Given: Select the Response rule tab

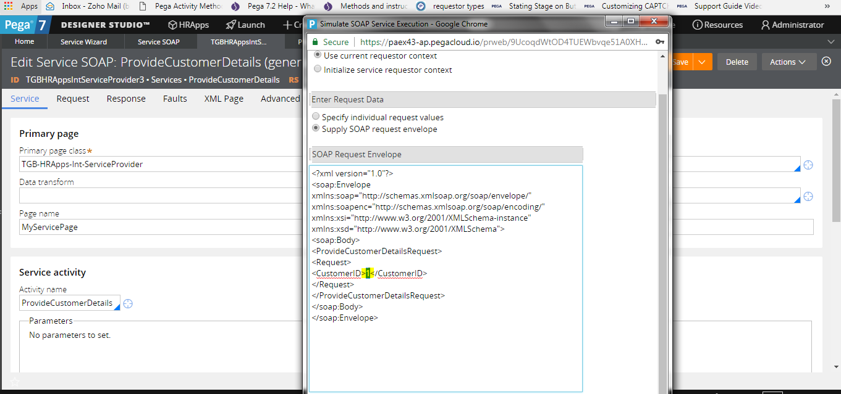Looking at the screenshot, I should [x=126, y=99].
